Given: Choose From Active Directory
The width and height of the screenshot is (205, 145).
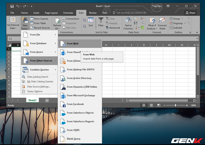Looking at the screenshot, I should pos(80,78).
